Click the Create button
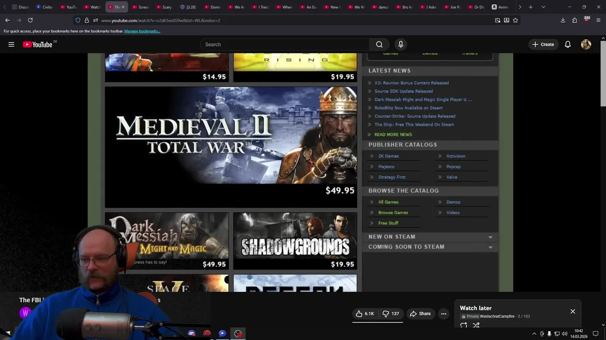 (543, 44)
